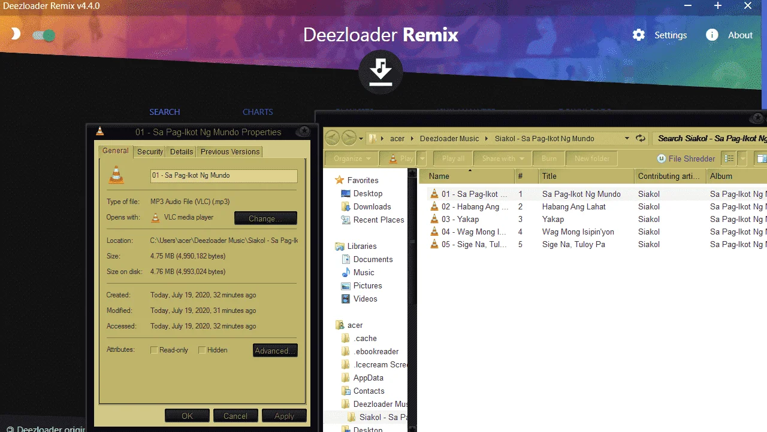767x432 pixels.
Task: Open Desktop under Favorites
Action: coord(368,193)
